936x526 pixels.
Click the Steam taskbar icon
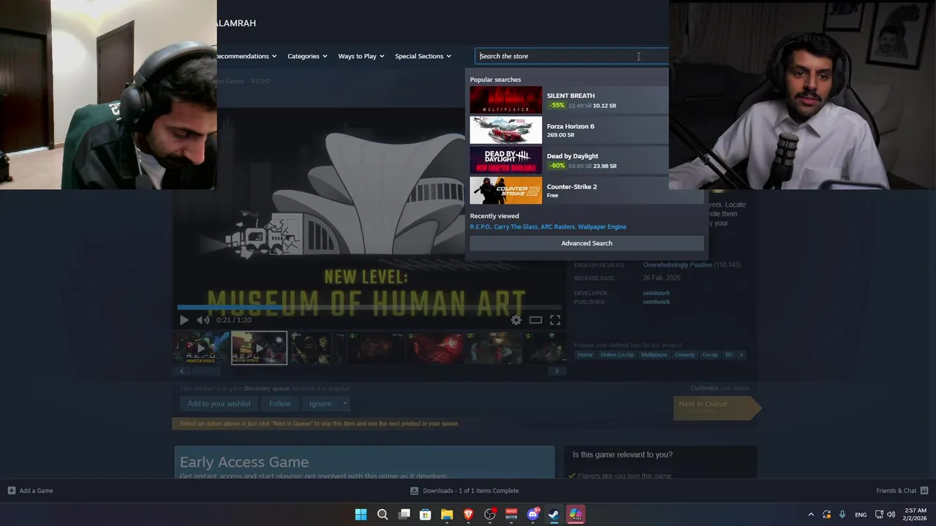coord(554,514)
